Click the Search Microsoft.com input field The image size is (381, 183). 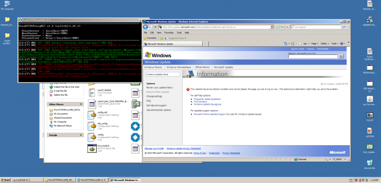(x=313, y=56)
